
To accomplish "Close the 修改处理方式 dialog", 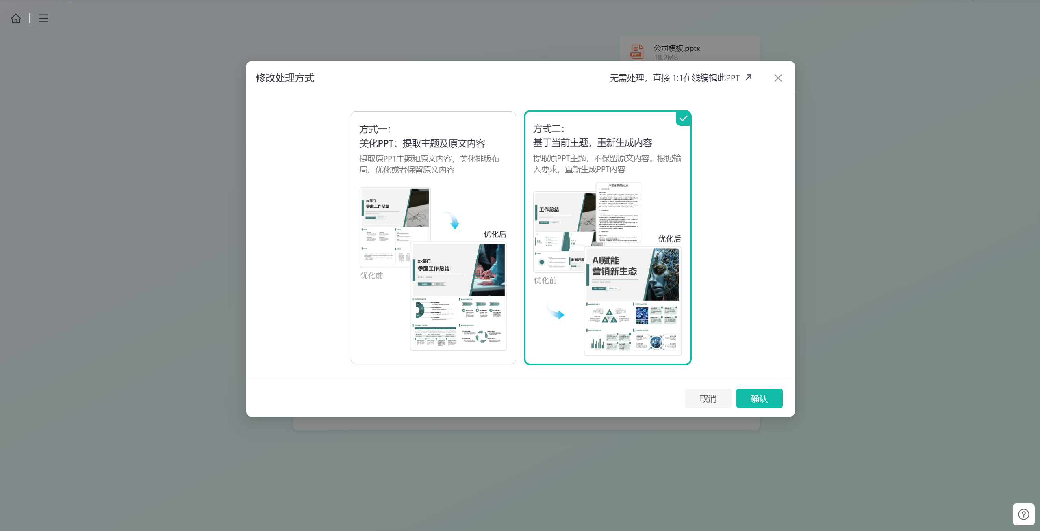I will pyautogui.click(x=778, y=78).
